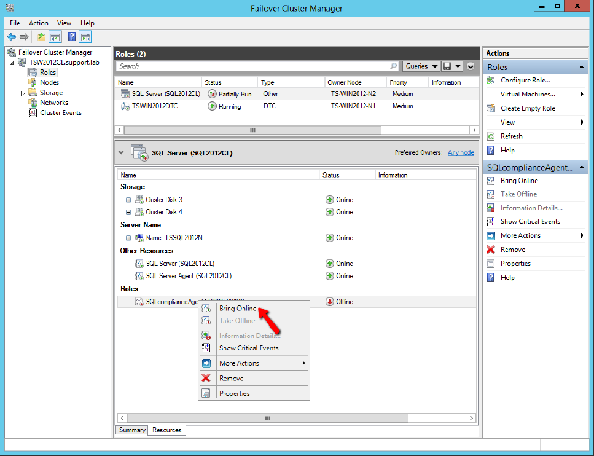This screenshot has height=456, width=594.
Task: Click the Refresh icon in Actions pane
Action: [x=491, y=136]
